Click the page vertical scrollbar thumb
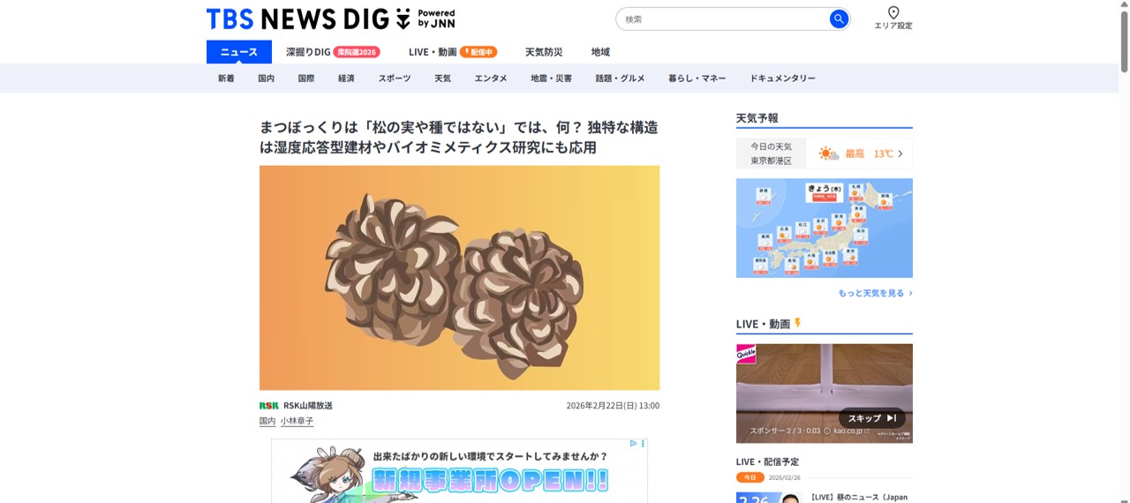This screenshot has width=1130, height=503. click(x=1124, y=38)
